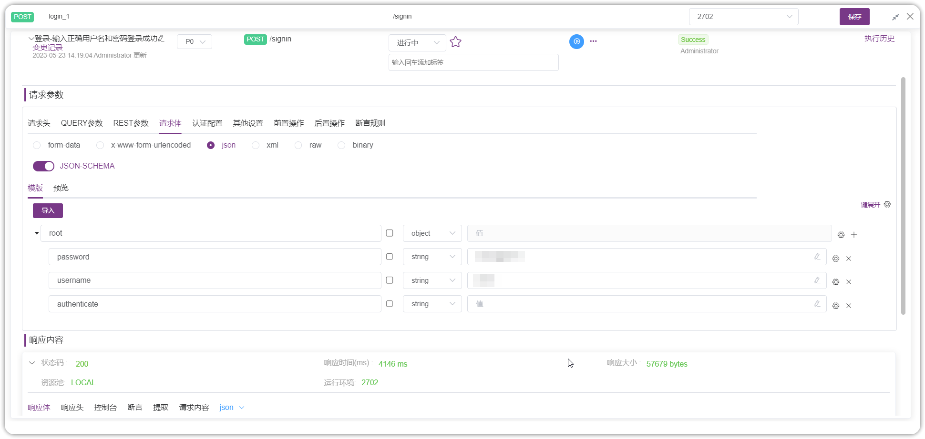
Task: Open the 变更记录 link
Action: click(x=48, y=48)
